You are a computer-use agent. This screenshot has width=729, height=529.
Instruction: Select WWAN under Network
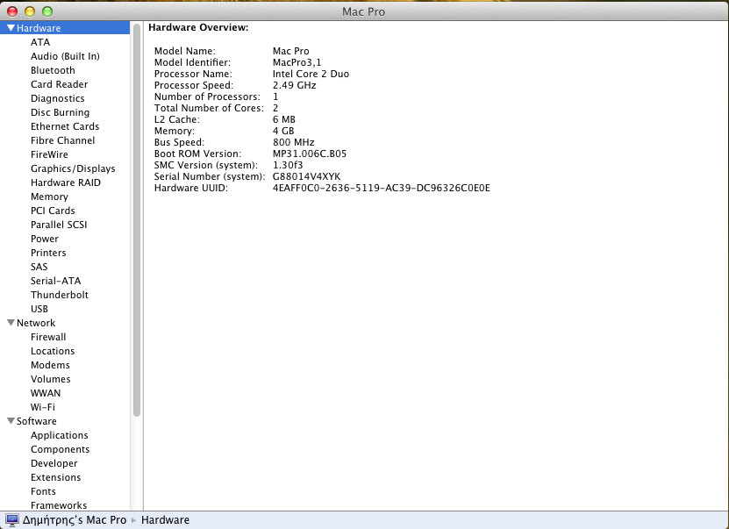46,393
